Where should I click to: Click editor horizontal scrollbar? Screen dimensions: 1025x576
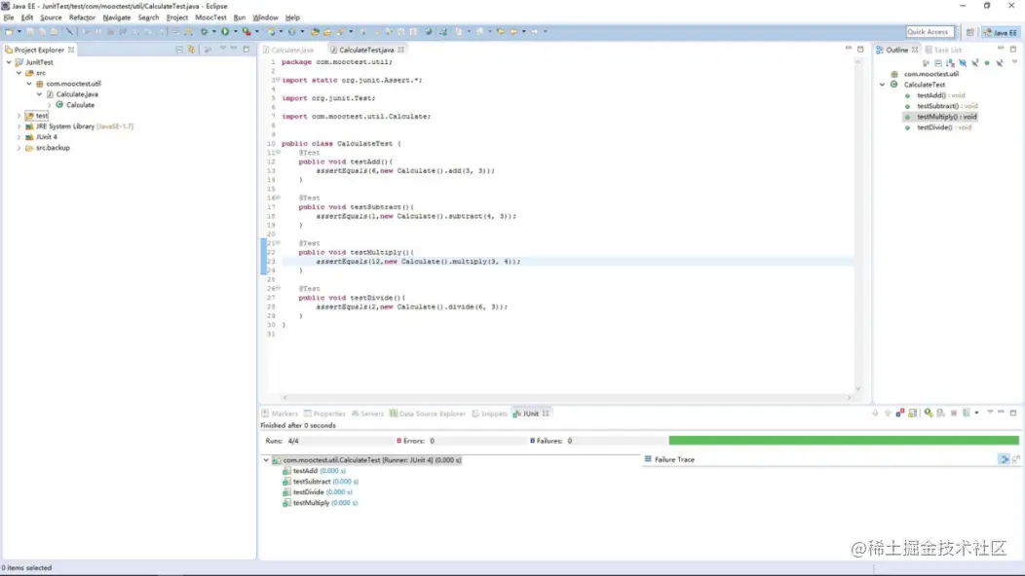(x=567, y=397)
